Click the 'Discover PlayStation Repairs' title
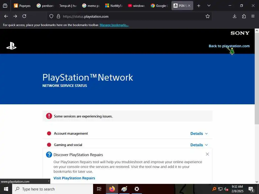This screenshot has height=194, width=259. 78,155
